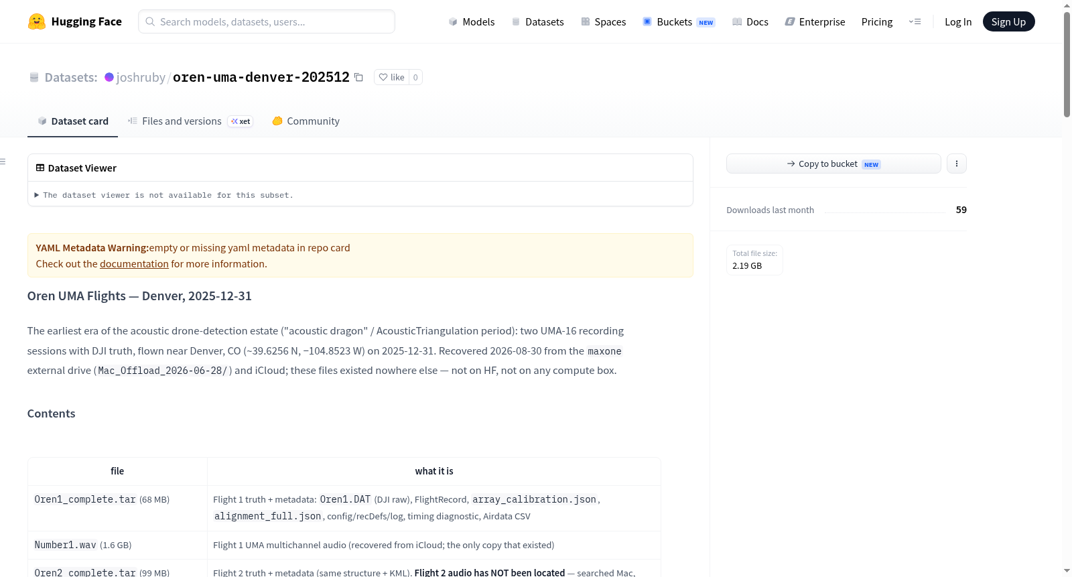Click the Dataset Viewer table icon

tap(40, 168)
